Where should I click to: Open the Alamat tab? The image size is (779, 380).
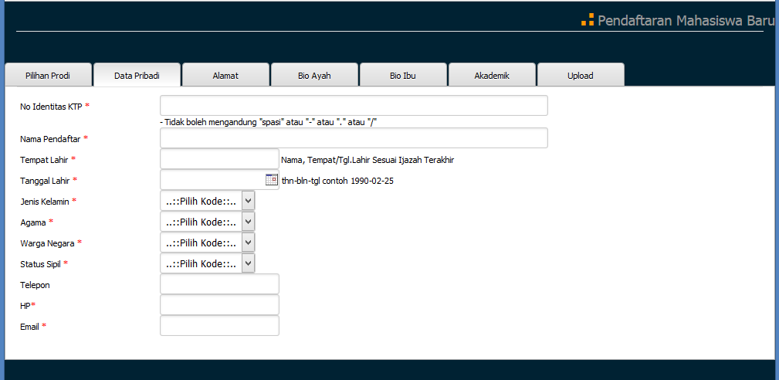[x=225, y=76]
